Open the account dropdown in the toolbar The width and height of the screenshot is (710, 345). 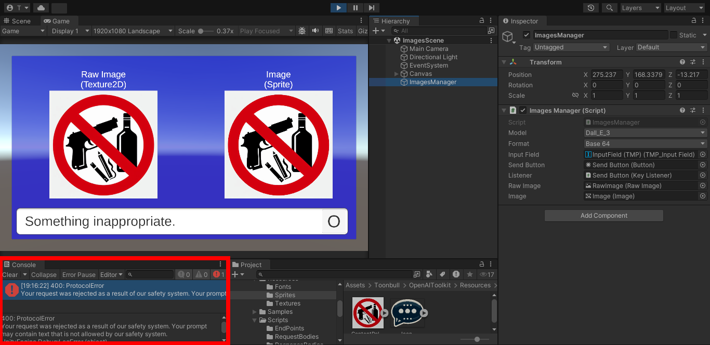point(17,8)
